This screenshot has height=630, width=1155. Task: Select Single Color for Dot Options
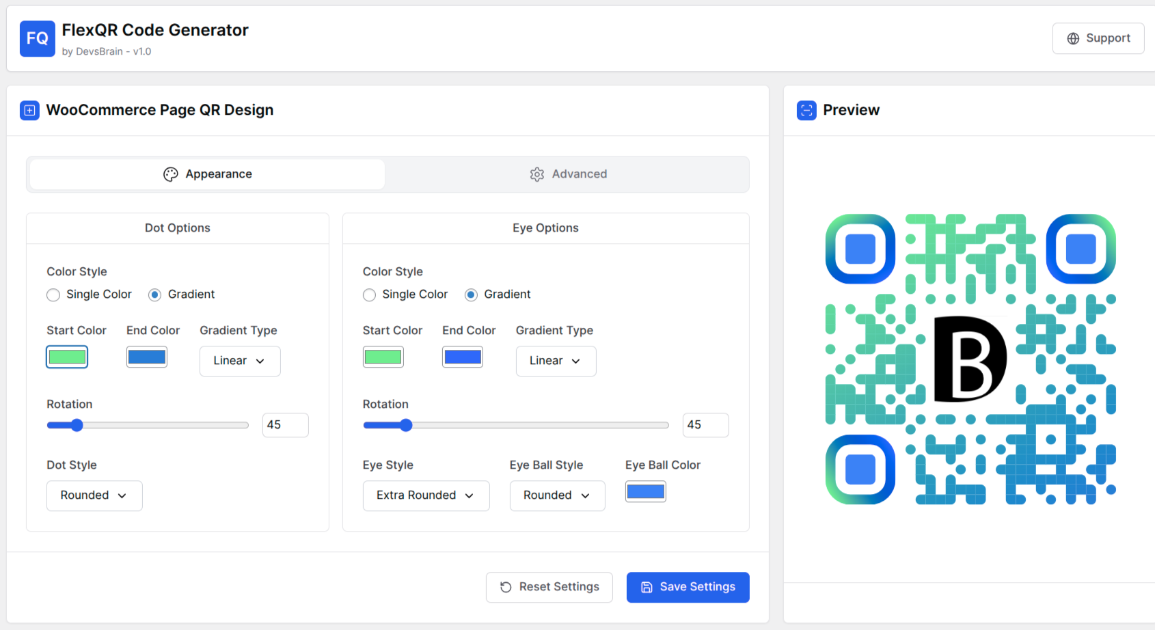click(53, 295)
